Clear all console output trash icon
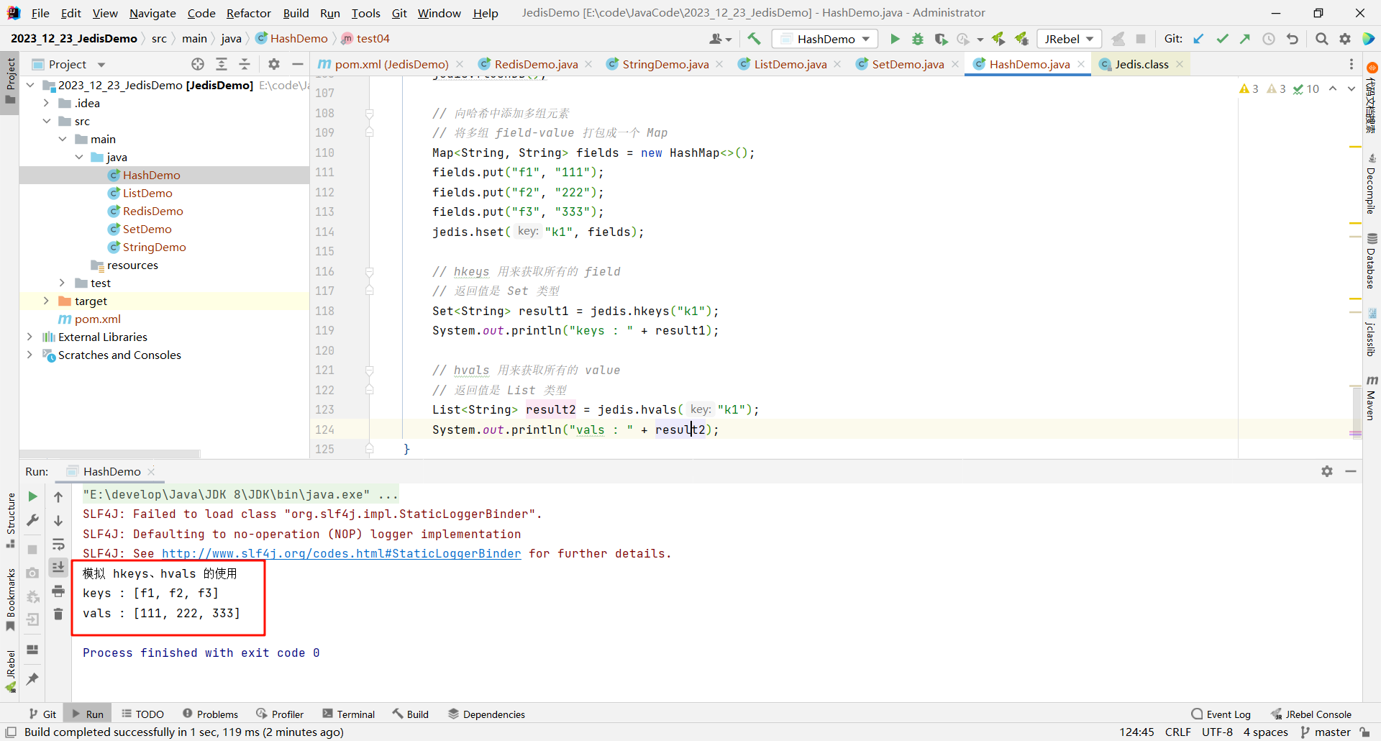This screenshot has width=1381, height=741. (x=58, y=614)
